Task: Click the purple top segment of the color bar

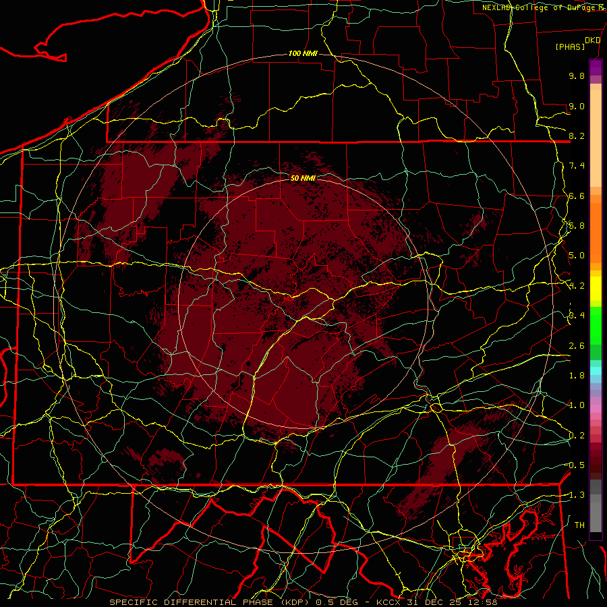Action: pos(596,67)
